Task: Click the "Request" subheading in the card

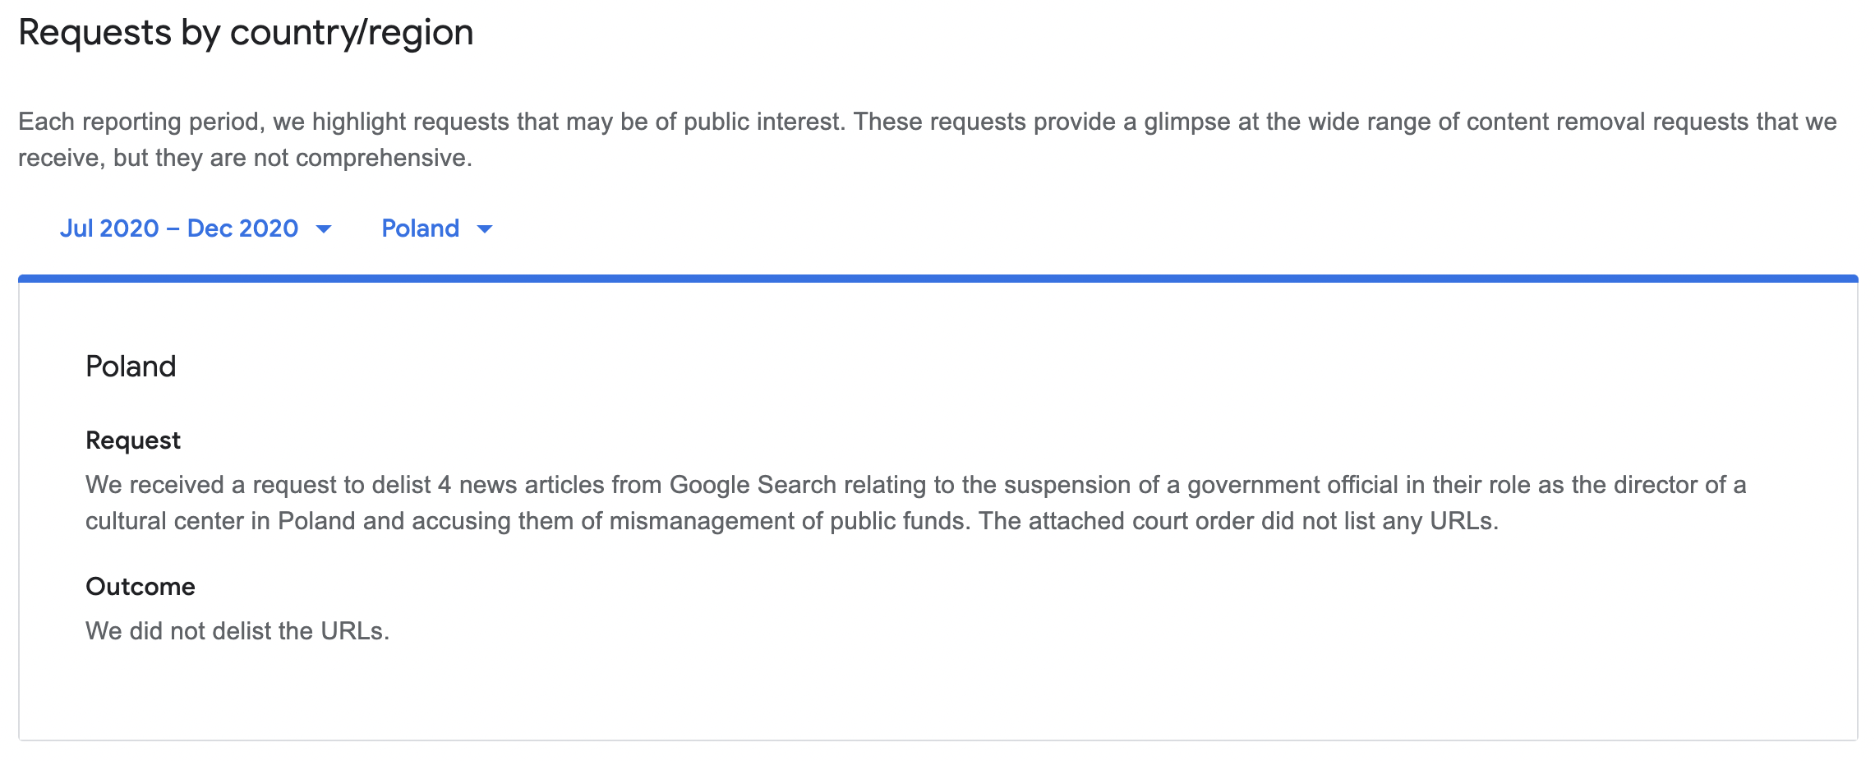Action: [x=132, y=440]
